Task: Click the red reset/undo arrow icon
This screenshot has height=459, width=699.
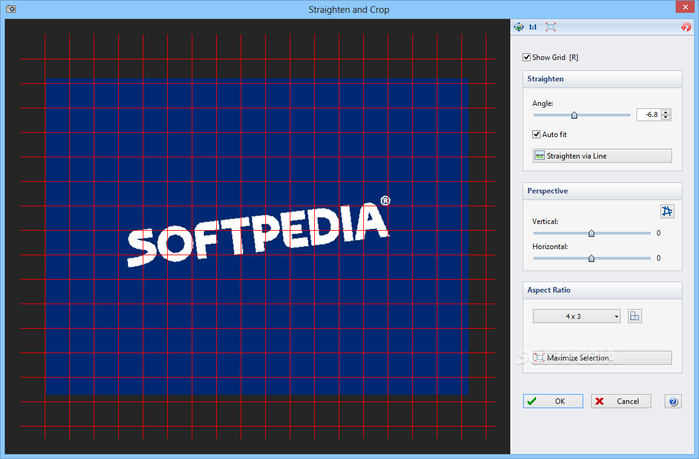Action: 686,27
